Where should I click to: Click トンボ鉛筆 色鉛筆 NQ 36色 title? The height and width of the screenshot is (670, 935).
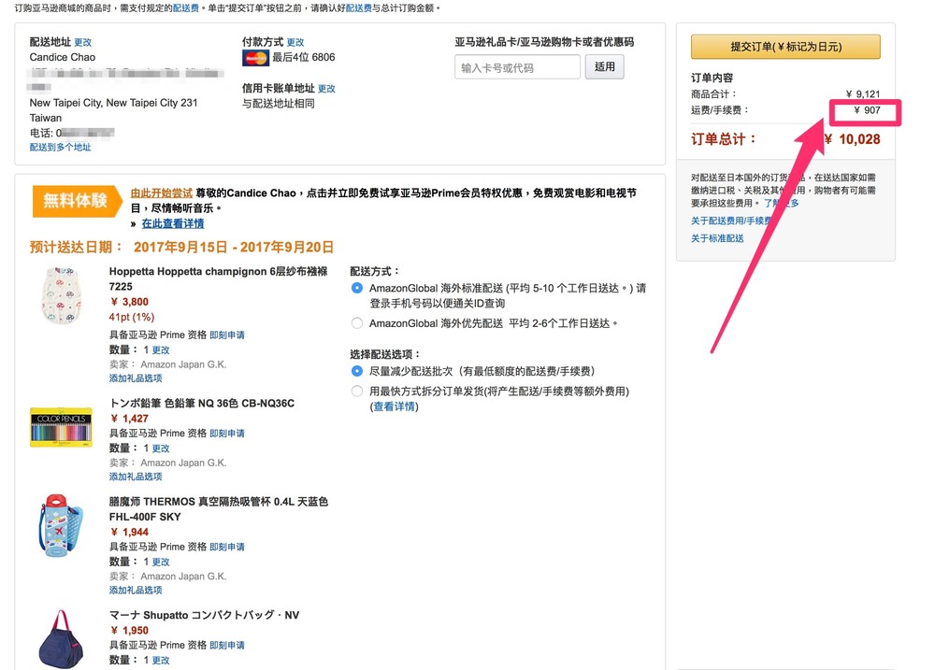[202, 404]
